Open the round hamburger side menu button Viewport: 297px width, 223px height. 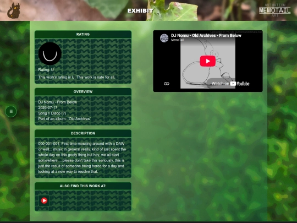[11, 111]
